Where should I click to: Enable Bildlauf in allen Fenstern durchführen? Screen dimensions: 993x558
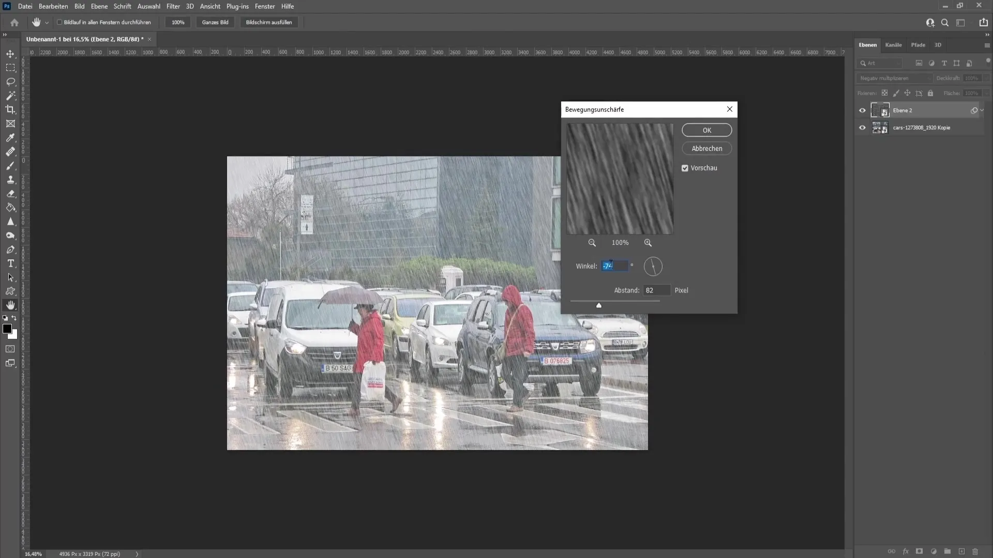(x=59, y=22)
